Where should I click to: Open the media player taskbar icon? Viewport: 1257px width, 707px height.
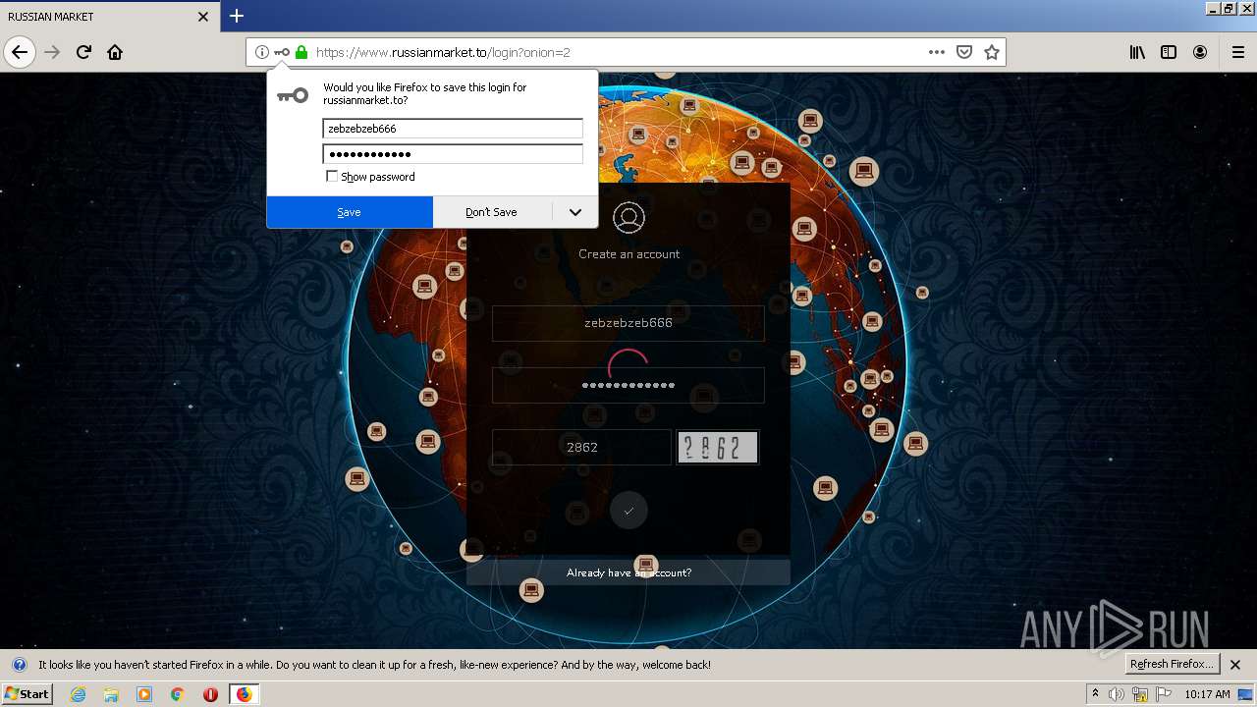[144, 694]
